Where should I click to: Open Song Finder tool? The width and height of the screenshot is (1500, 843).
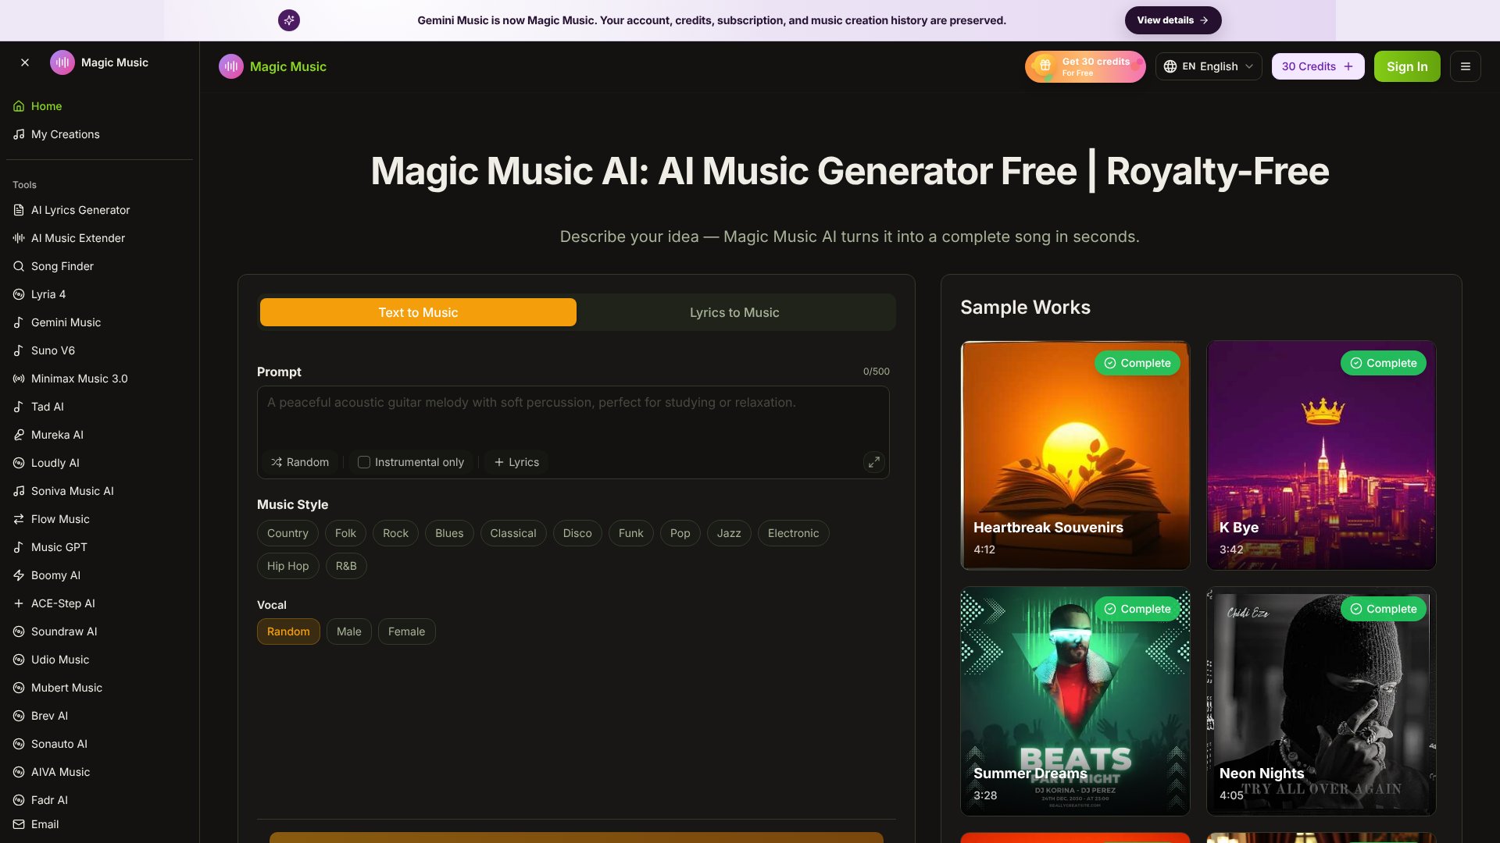click(x=99, y=266)
